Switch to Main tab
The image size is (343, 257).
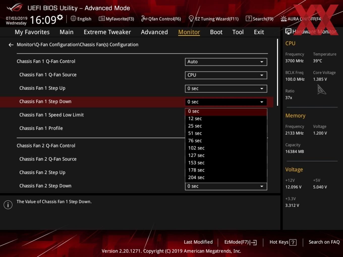pyautogui.click(x=67, y=32)
